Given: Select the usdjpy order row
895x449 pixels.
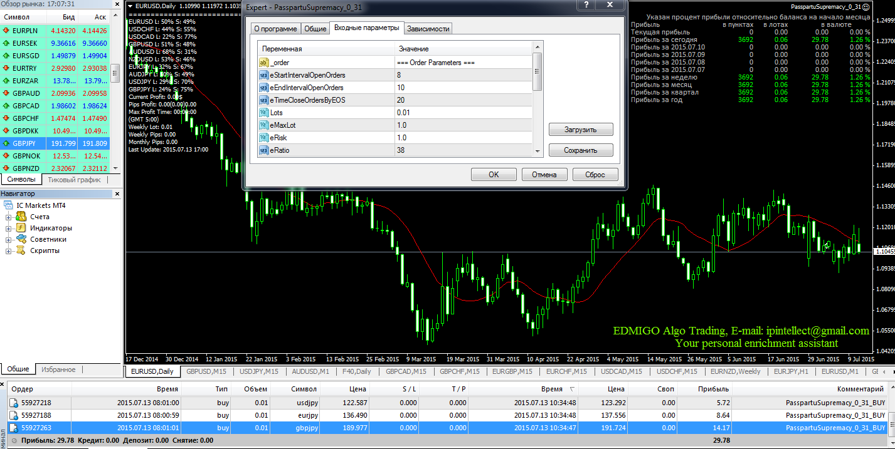Looking at the screenshot, I should [x=447, y=403].
